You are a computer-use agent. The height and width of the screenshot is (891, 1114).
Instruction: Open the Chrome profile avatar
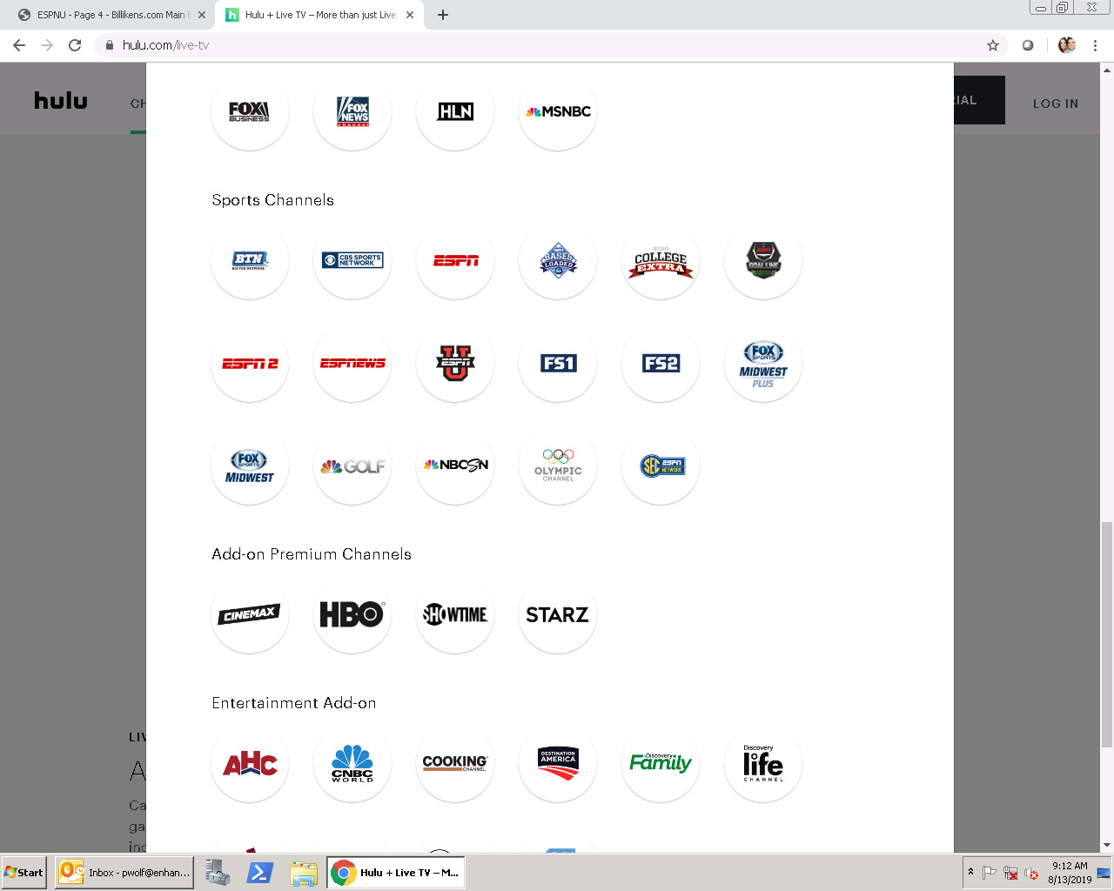pos(1067,45)
